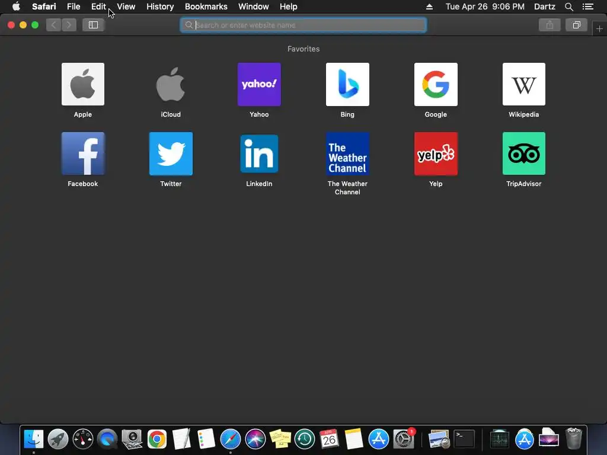Screen dimensions: 607x455
Task: Open the TripAdvisor favorite
Action: tap(524, 153)
